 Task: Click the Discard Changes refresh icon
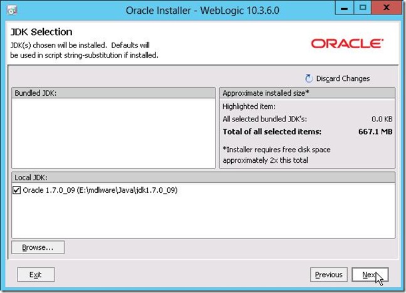pos(309,78)
